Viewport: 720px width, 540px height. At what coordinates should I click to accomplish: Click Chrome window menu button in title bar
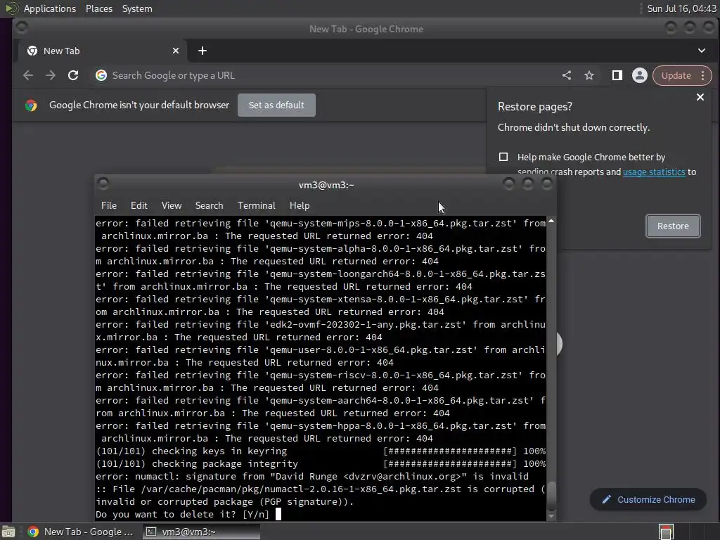[22, 28]
